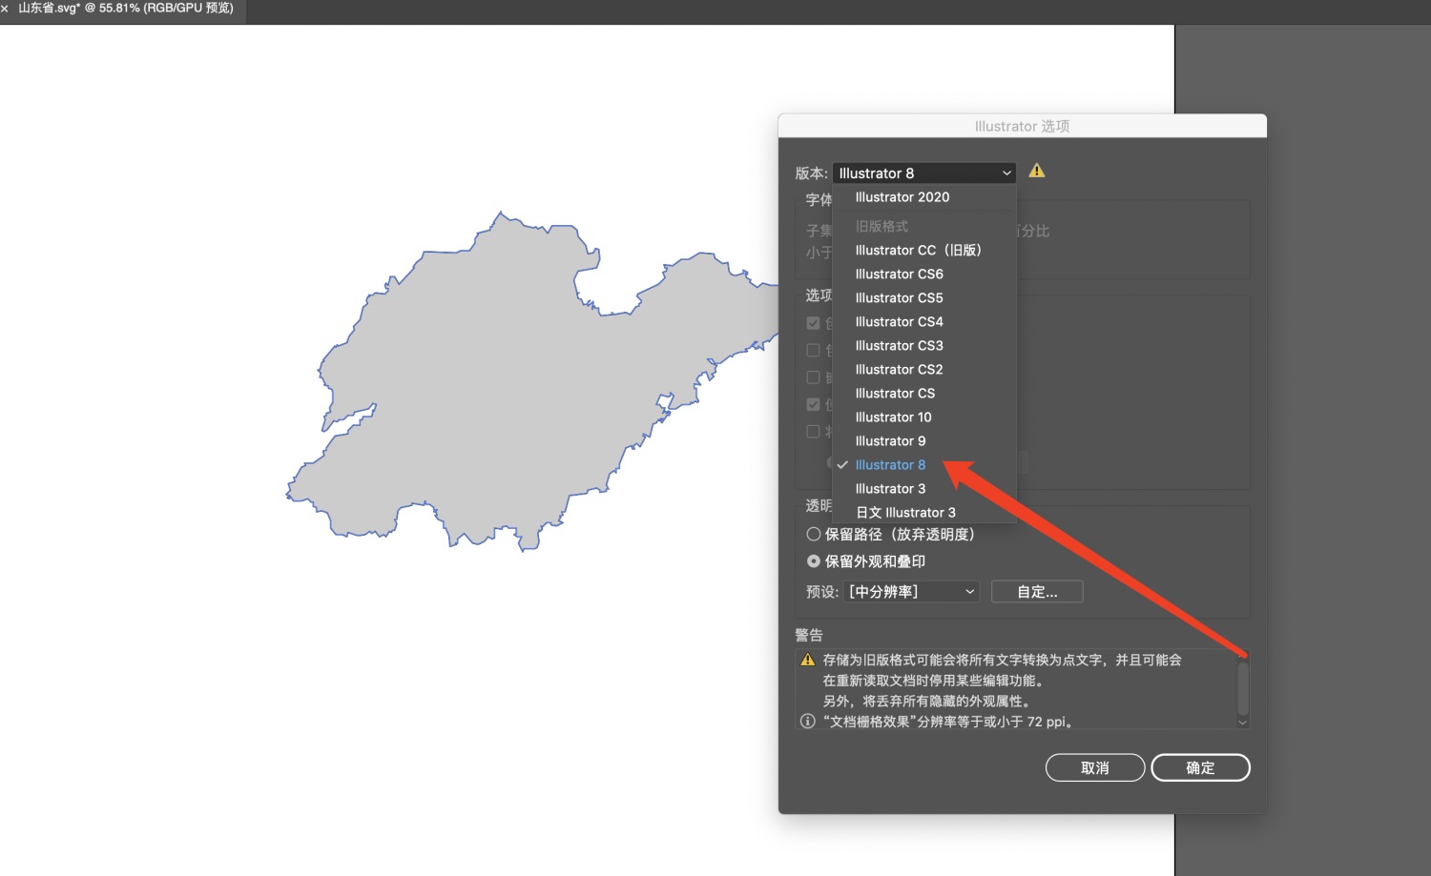
Task: Select 日文 Illustrator 3 in the version list
Action: [x=904, y=513]
